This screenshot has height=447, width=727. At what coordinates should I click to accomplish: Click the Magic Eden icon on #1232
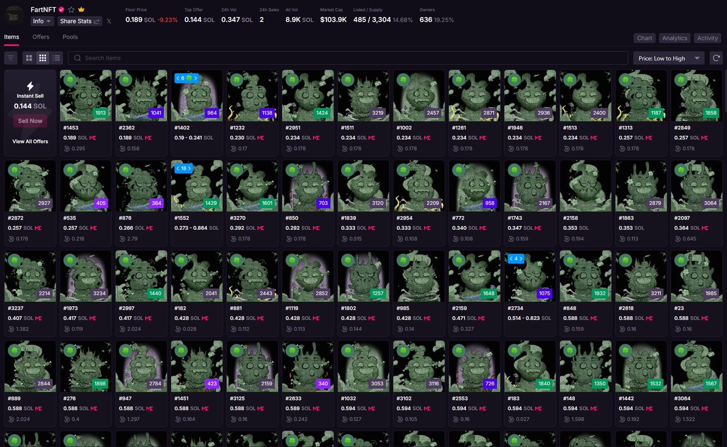pos(259,138)
